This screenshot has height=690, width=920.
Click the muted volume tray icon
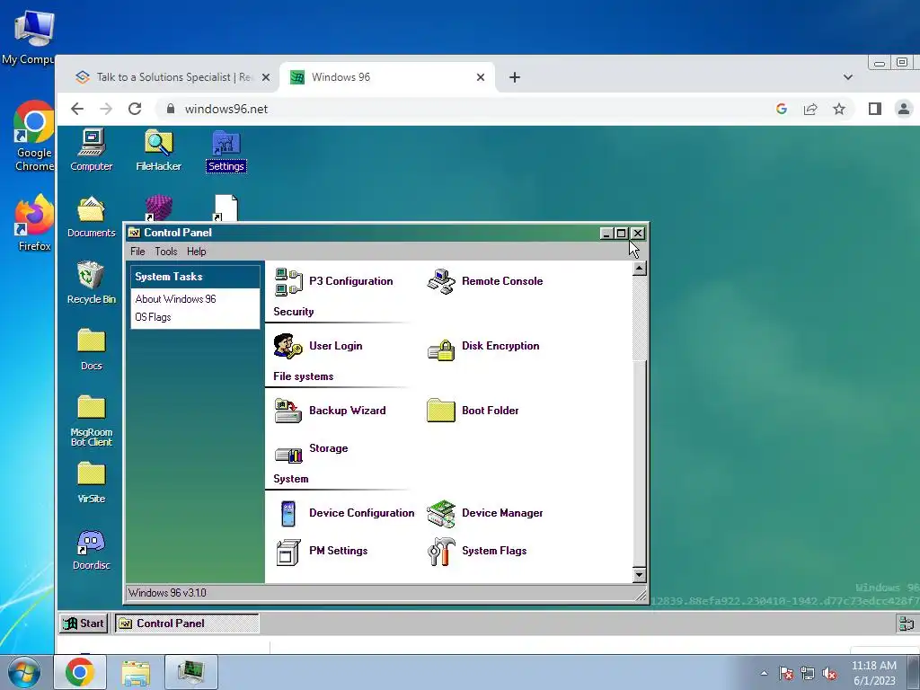[829, 674]
